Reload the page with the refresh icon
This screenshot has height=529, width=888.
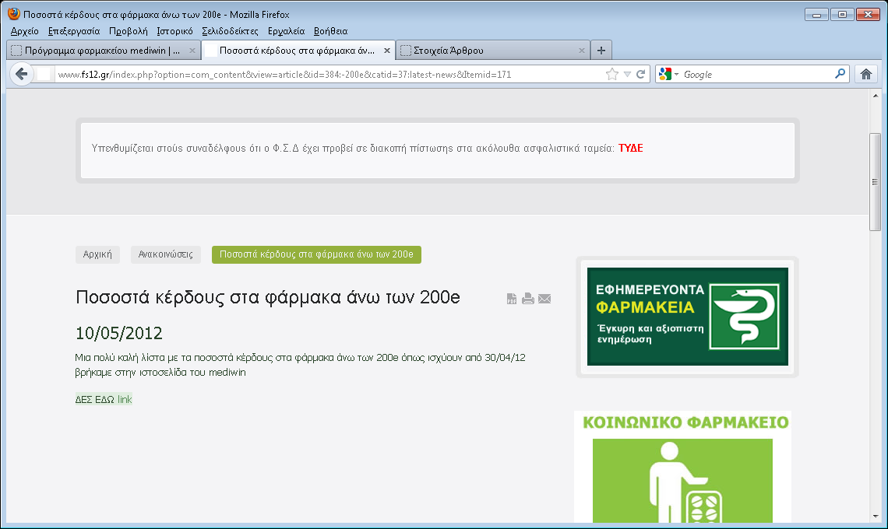coord(641,74)
